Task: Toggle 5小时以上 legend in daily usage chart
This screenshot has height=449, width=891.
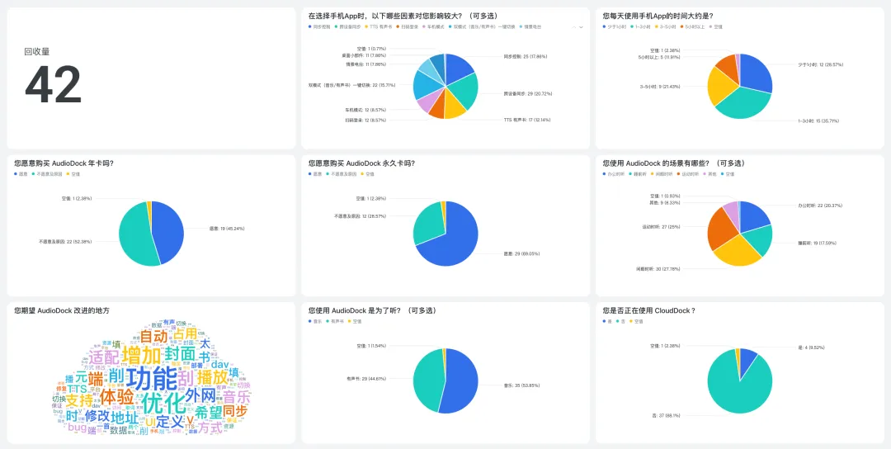Action: coord(693,26)
